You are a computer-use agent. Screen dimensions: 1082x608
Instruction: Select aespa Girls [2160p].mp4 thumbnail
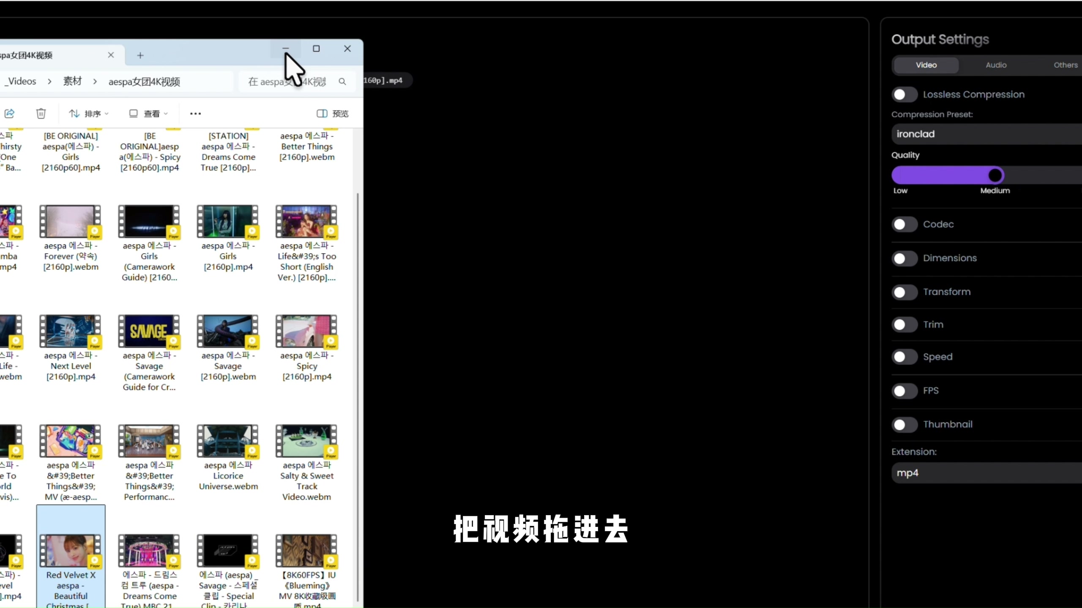tap(227, 221)
